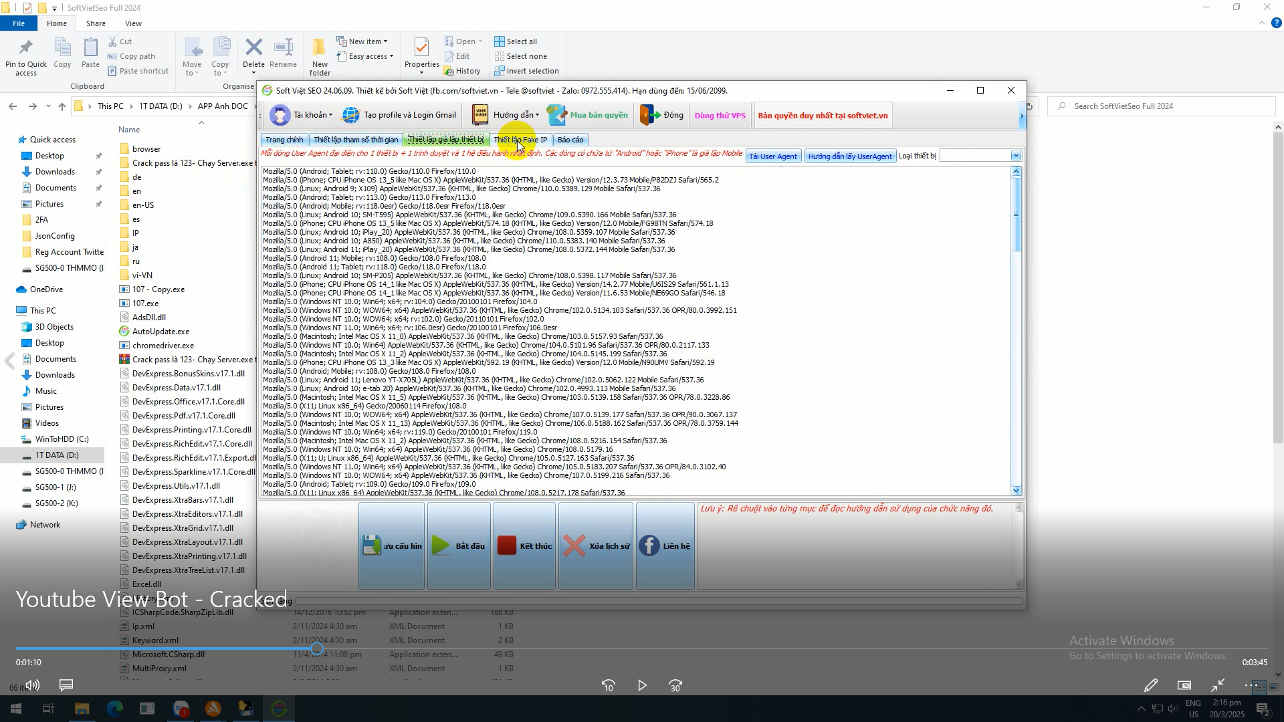
Task: Open Tạo profile và Login Gmail globe
Action: (351, 115)
